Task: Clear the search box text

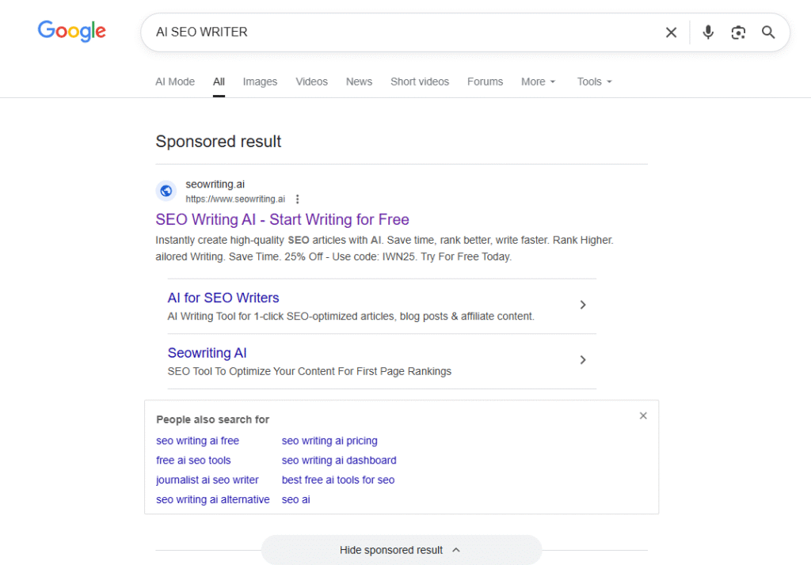Action: point(671,32)
